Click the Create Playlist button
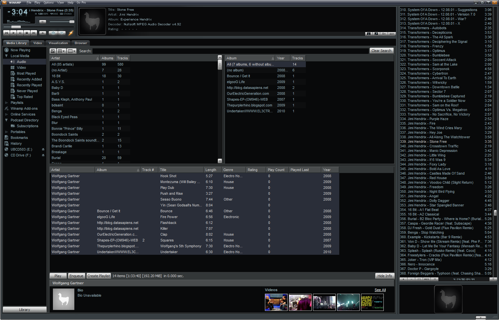Screen dimensions: 499x320 [x=99, y=276]
